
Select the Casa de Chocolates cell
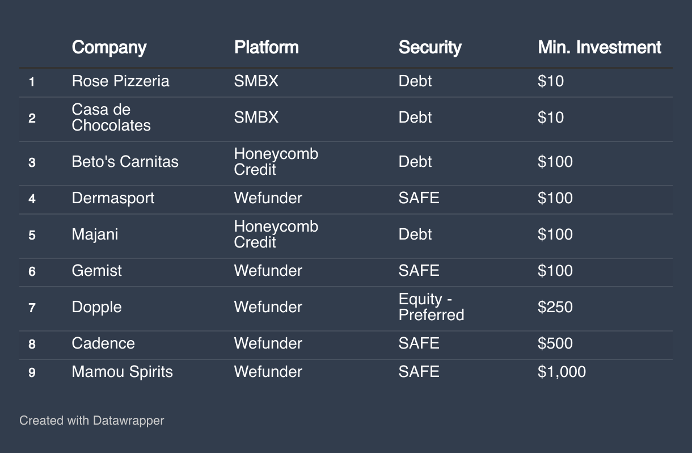(111, 118)
